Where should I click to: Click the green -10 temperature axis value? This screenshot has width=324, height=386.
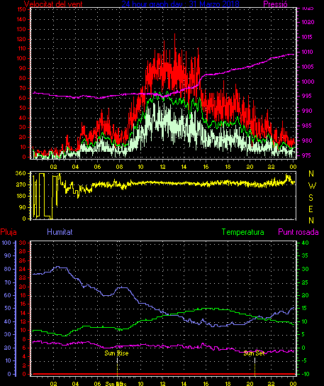pyautogui.click(x=305, y=374)
